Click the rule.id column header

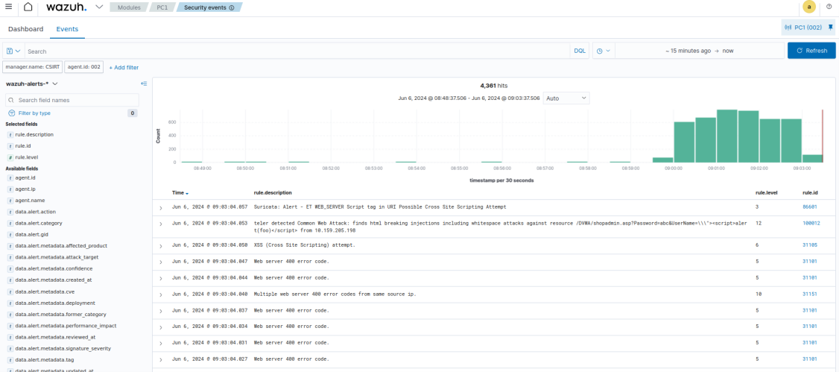pyautogui.click(x=810, y=192)
